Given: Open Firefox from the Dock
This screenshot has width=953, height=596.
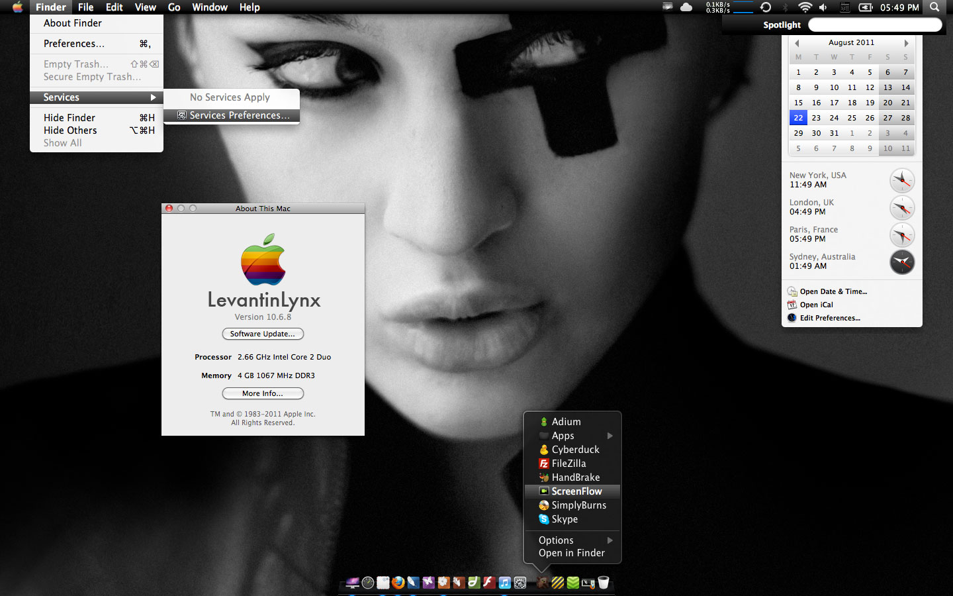Looking at the screenshot, I should [x=398, y=583].
